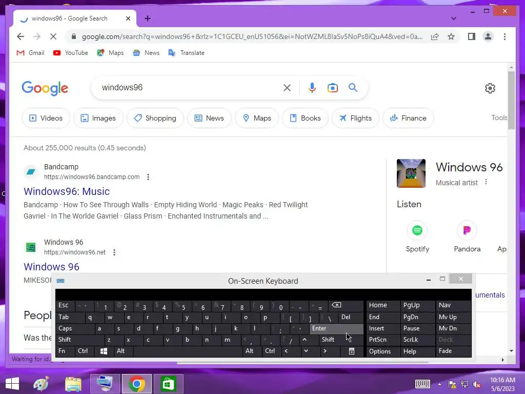Click the Google logo
This screenshot has width=525, height=394.
[45, 88]
